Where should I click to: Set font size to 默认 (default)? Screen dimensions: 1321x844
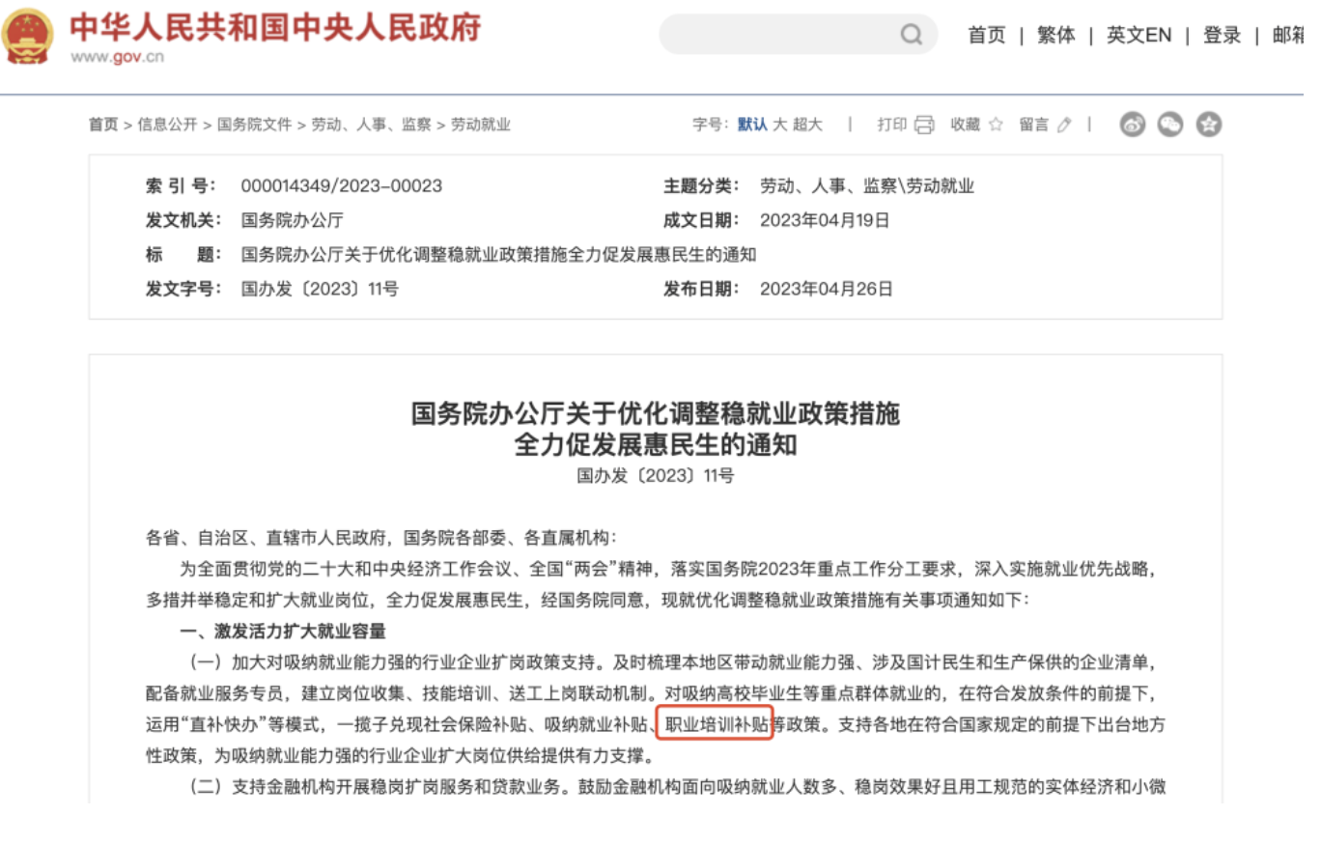click(752, 125)
